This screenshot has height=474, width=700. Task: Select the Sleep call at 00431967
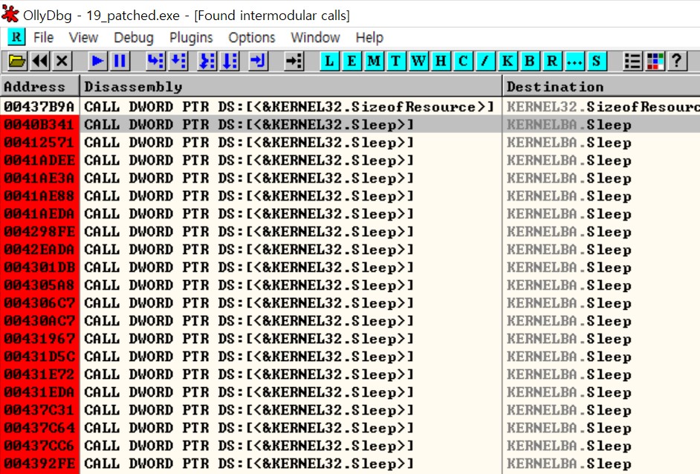click(x=350, y=339)
